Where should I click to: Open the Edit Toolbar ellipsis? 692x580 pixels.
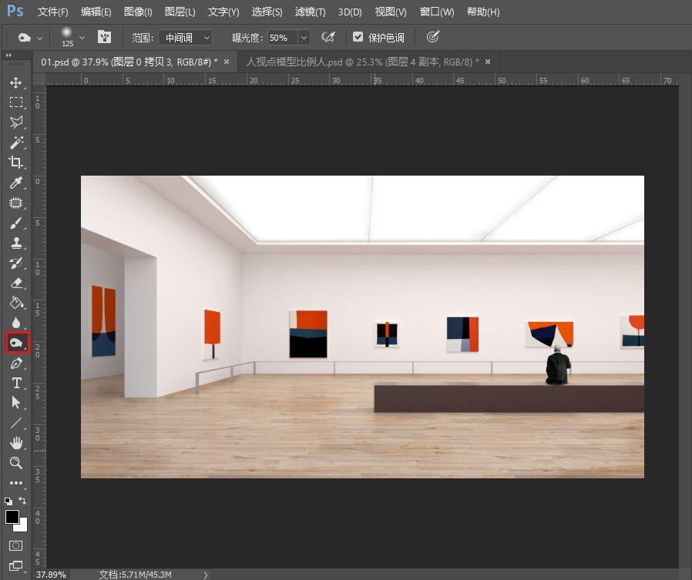pos(16,483)
